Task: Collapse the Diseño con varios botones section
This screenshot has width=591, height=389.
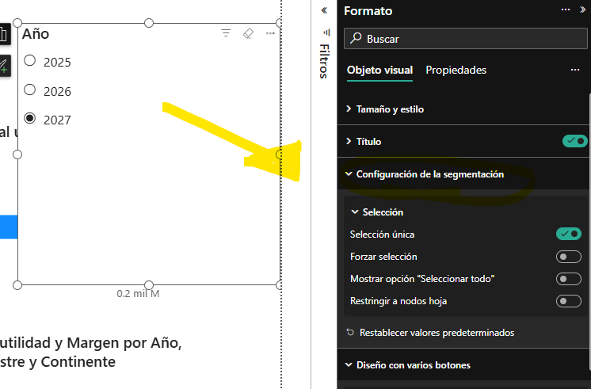Action: click(412, 365)
